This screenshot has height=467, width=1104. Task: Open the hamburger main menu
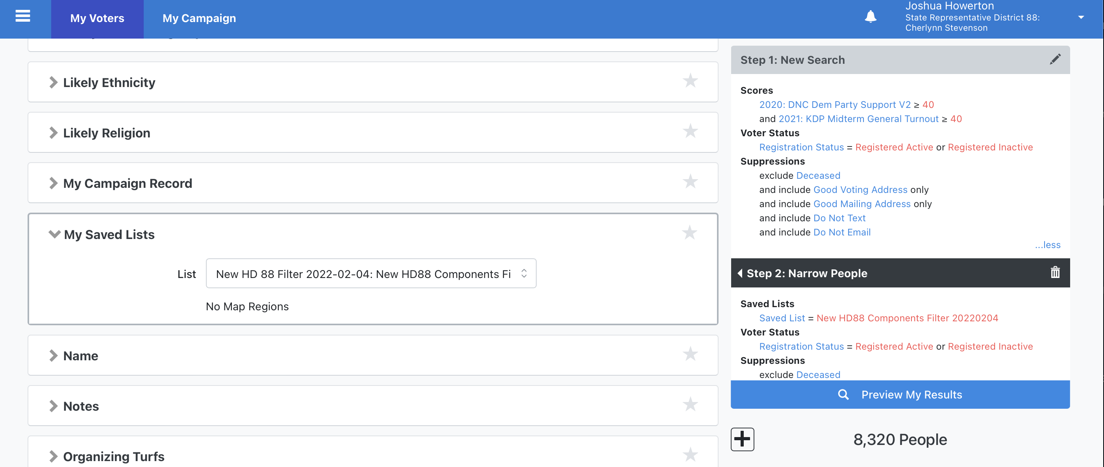point(22,17)
